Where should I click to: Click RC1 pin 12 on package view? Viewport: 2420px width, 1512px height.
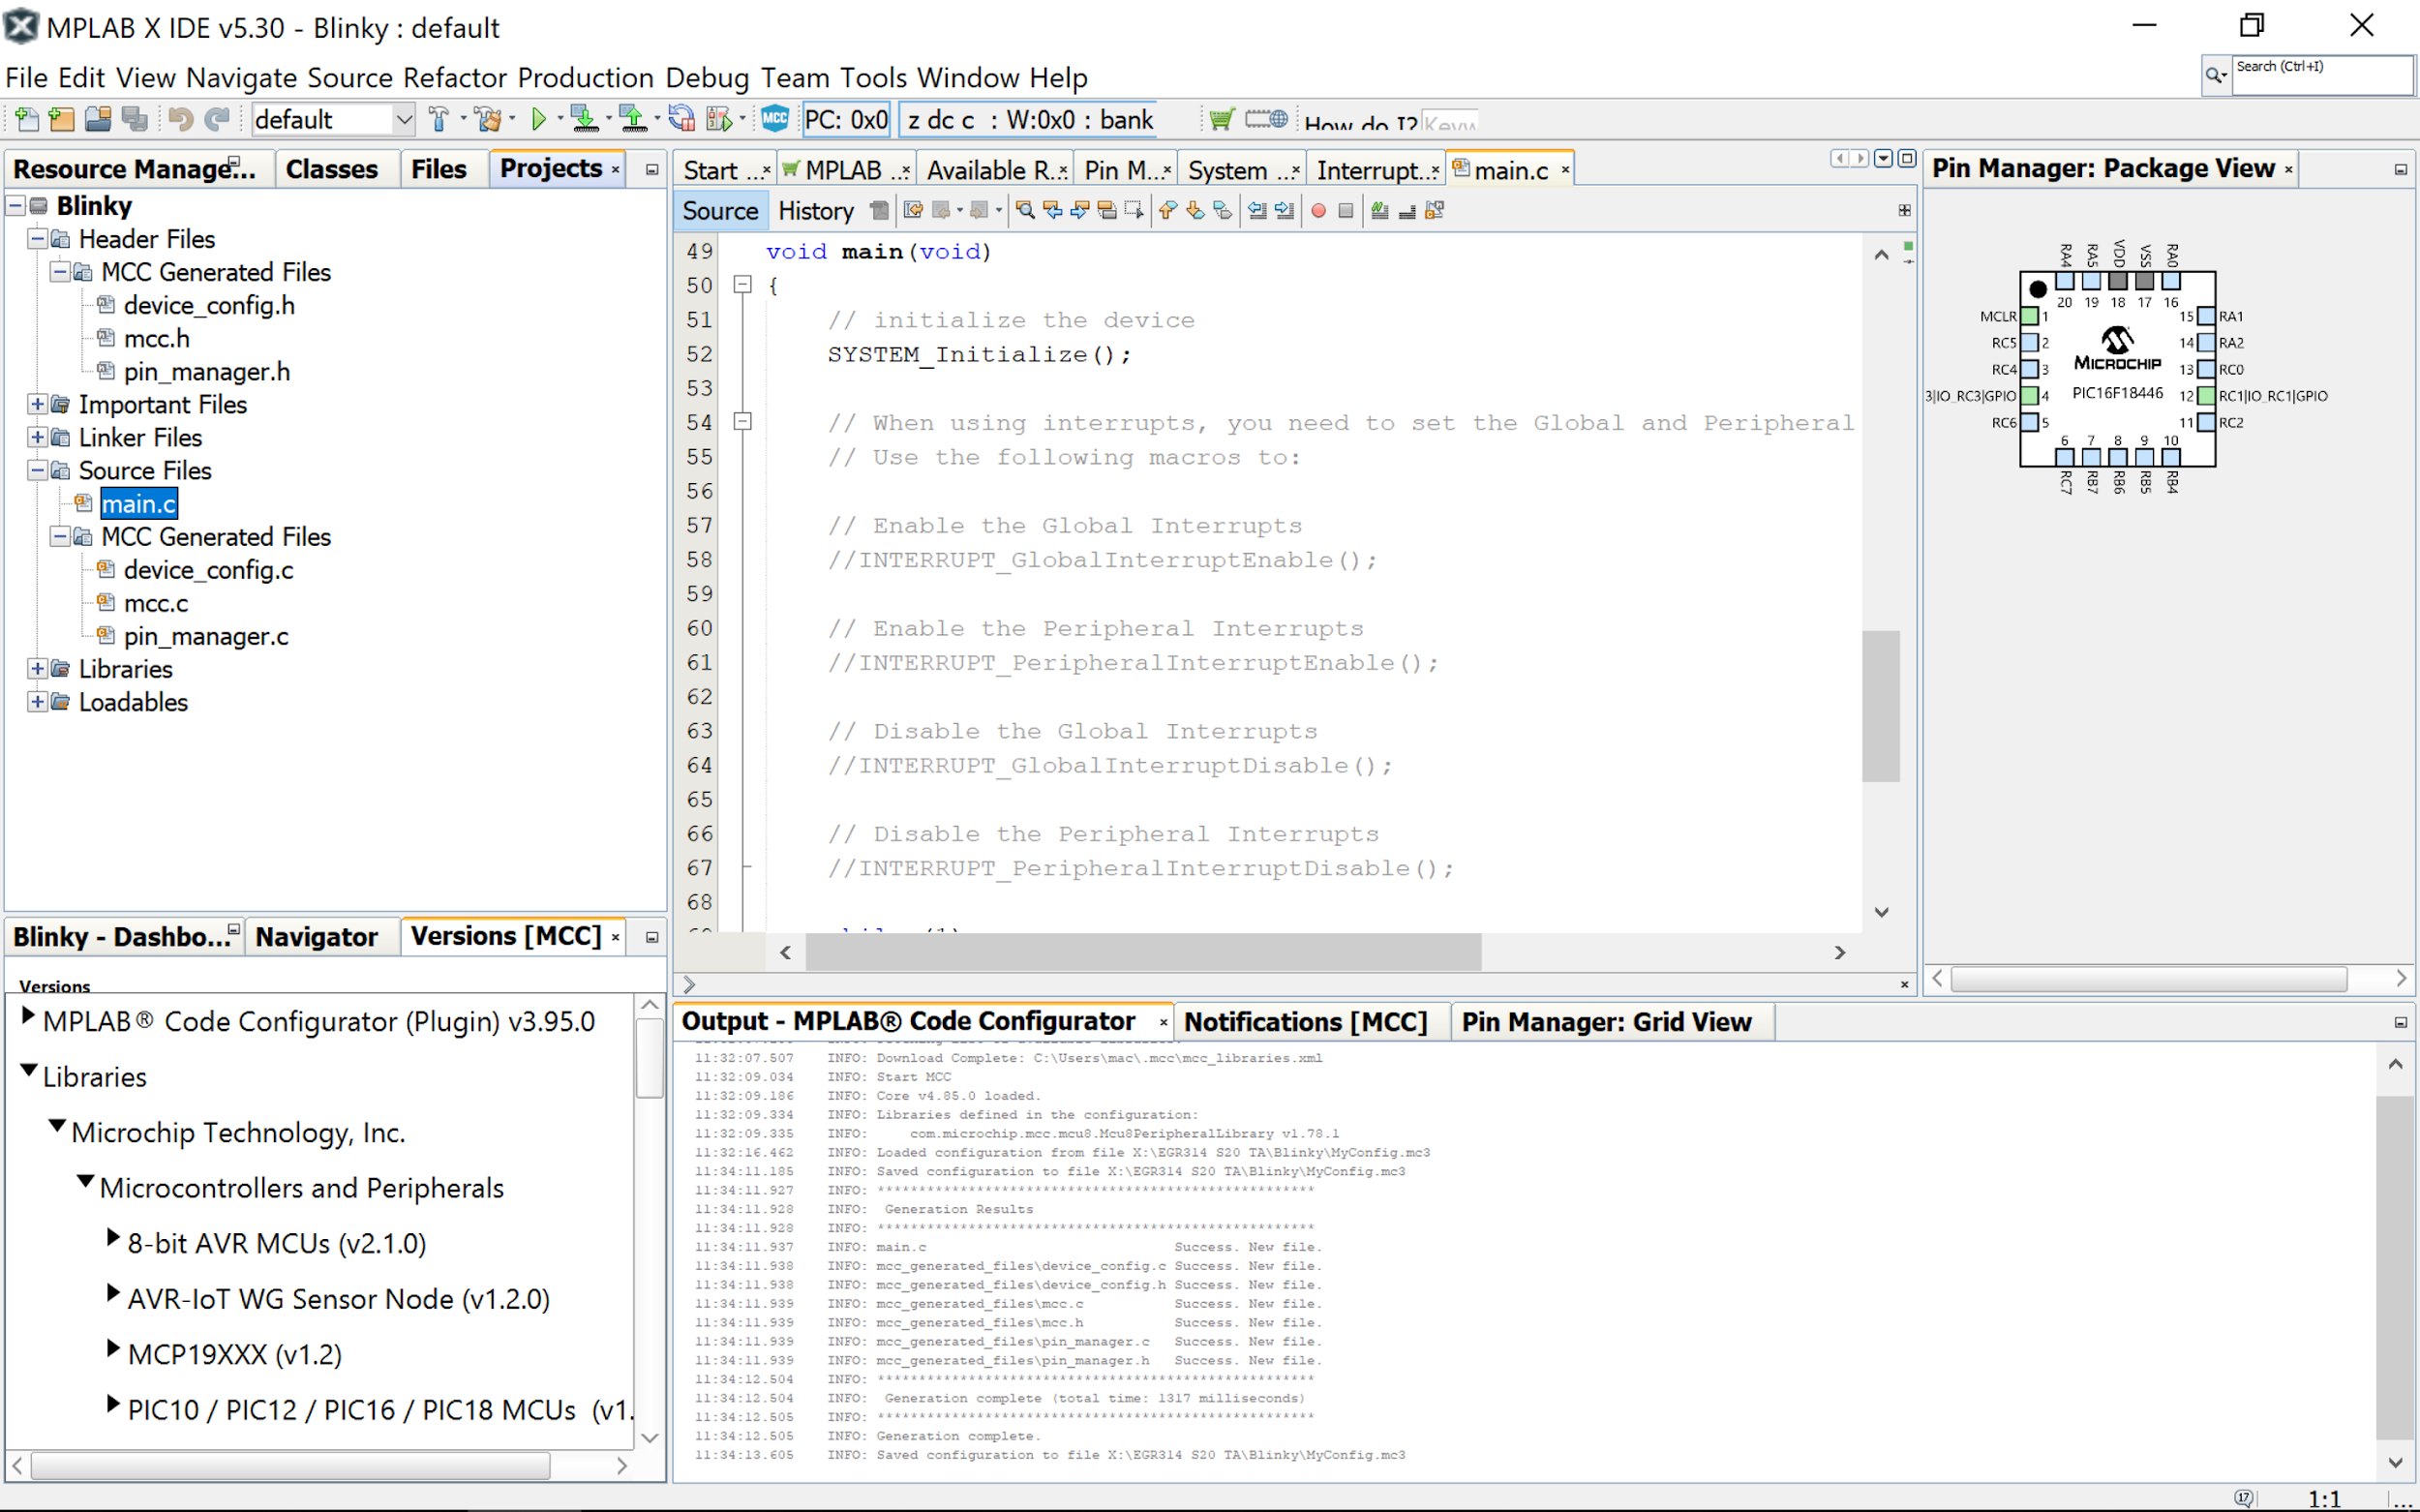[2205, 396]
